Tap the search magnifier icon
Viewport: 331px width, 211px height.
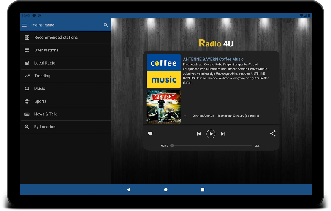[106, 25]
